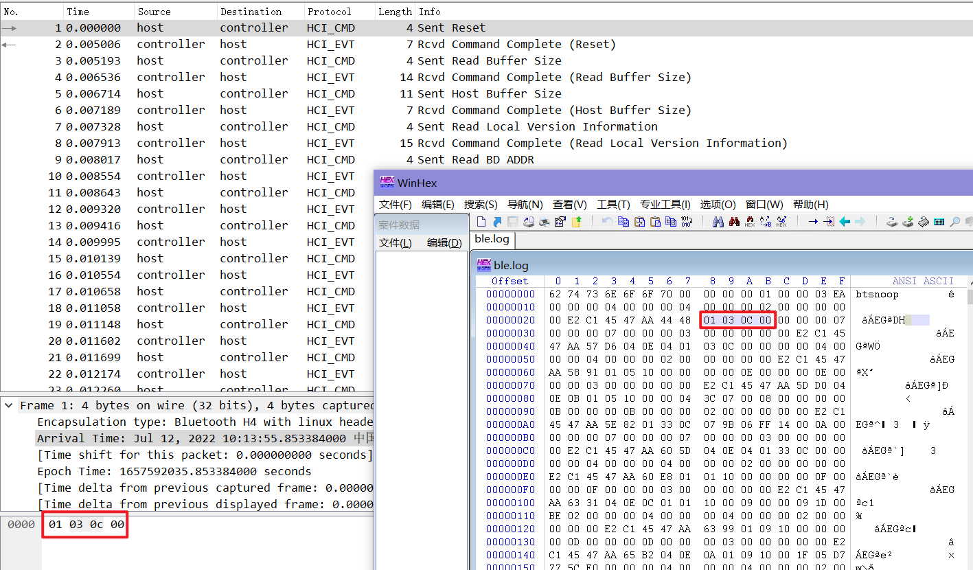Click the Go To Offset arrow icon
This screenshot has width=973, height=570.
click(813, 222)
